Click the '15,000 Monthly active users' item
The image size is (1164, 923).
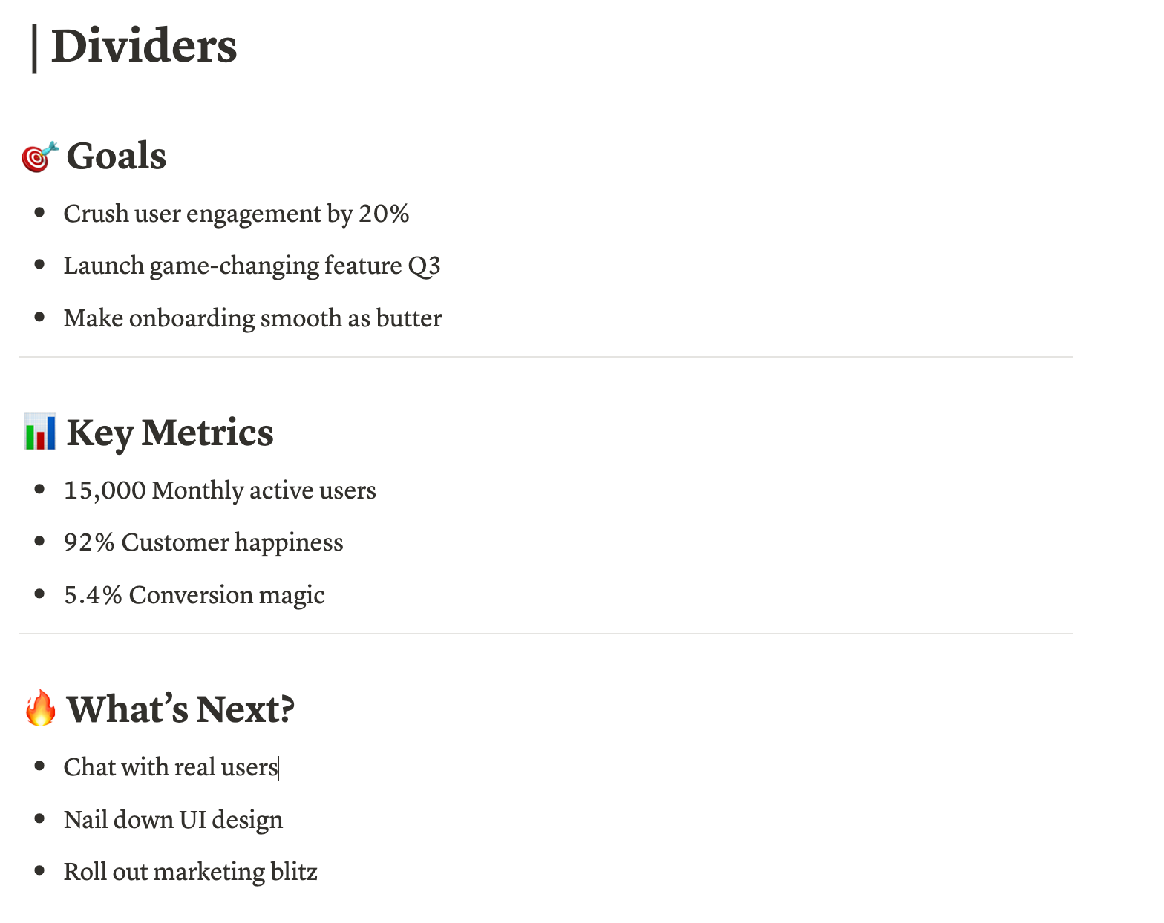pos(220,490)
